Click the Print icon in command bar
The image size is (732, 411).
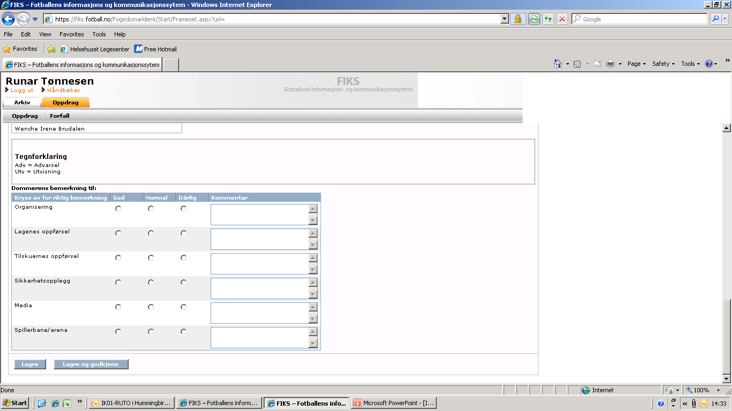point(610,64)
